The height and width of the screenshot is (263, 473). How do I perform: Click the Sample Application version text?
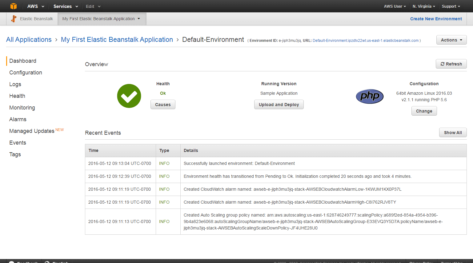(279, 93)
